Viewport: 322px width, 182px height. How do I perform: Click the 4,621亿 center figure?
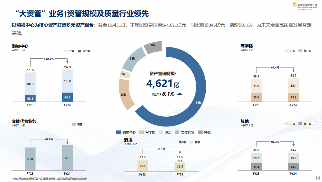(x=162, y=83)
